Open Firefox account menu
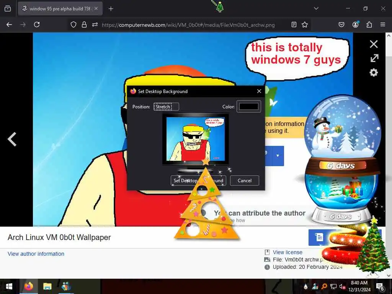Viewport: 392px width, 294px height. [x=355, y=24]
